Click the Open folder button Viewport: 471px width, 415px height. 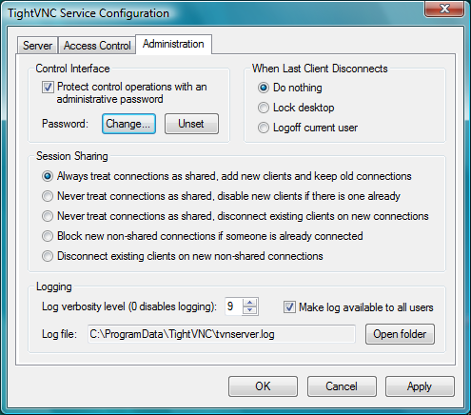tap(400, 334)
